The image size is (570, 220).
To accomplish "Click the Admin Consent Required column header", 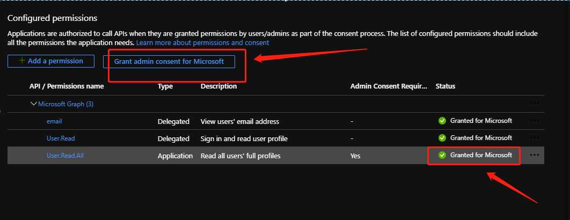I will pyautogui.click(x=389, y=86).
